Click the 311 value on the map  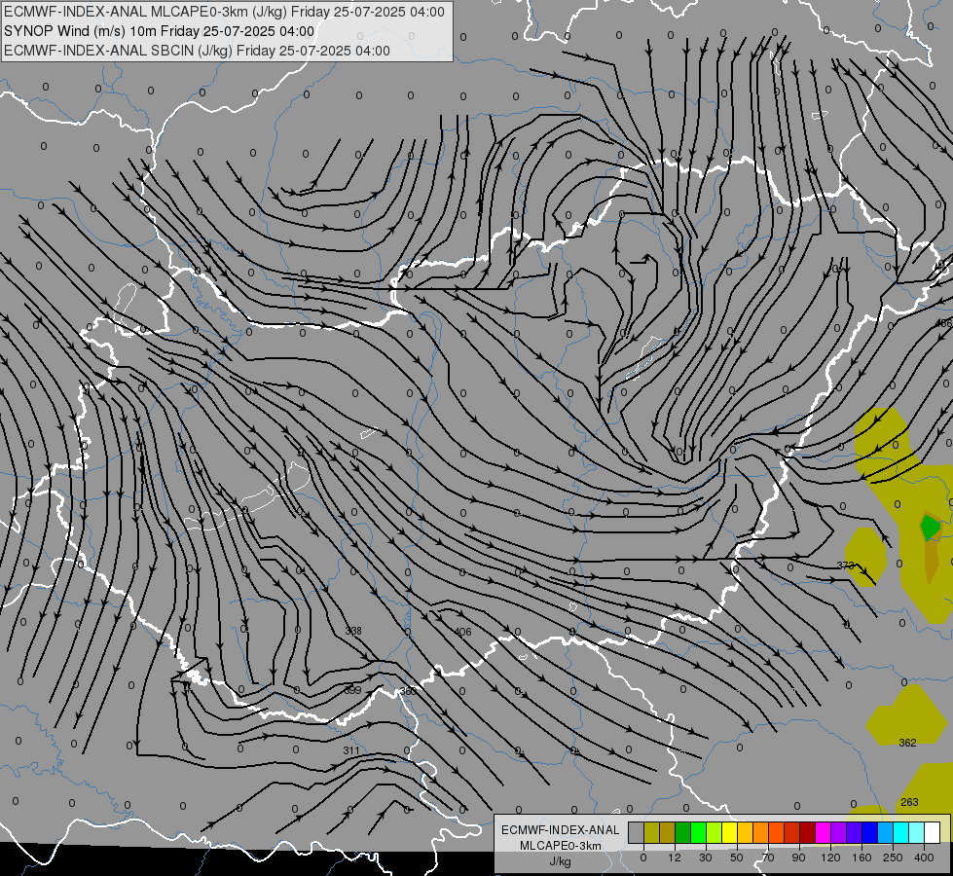[x=350, y=750]
